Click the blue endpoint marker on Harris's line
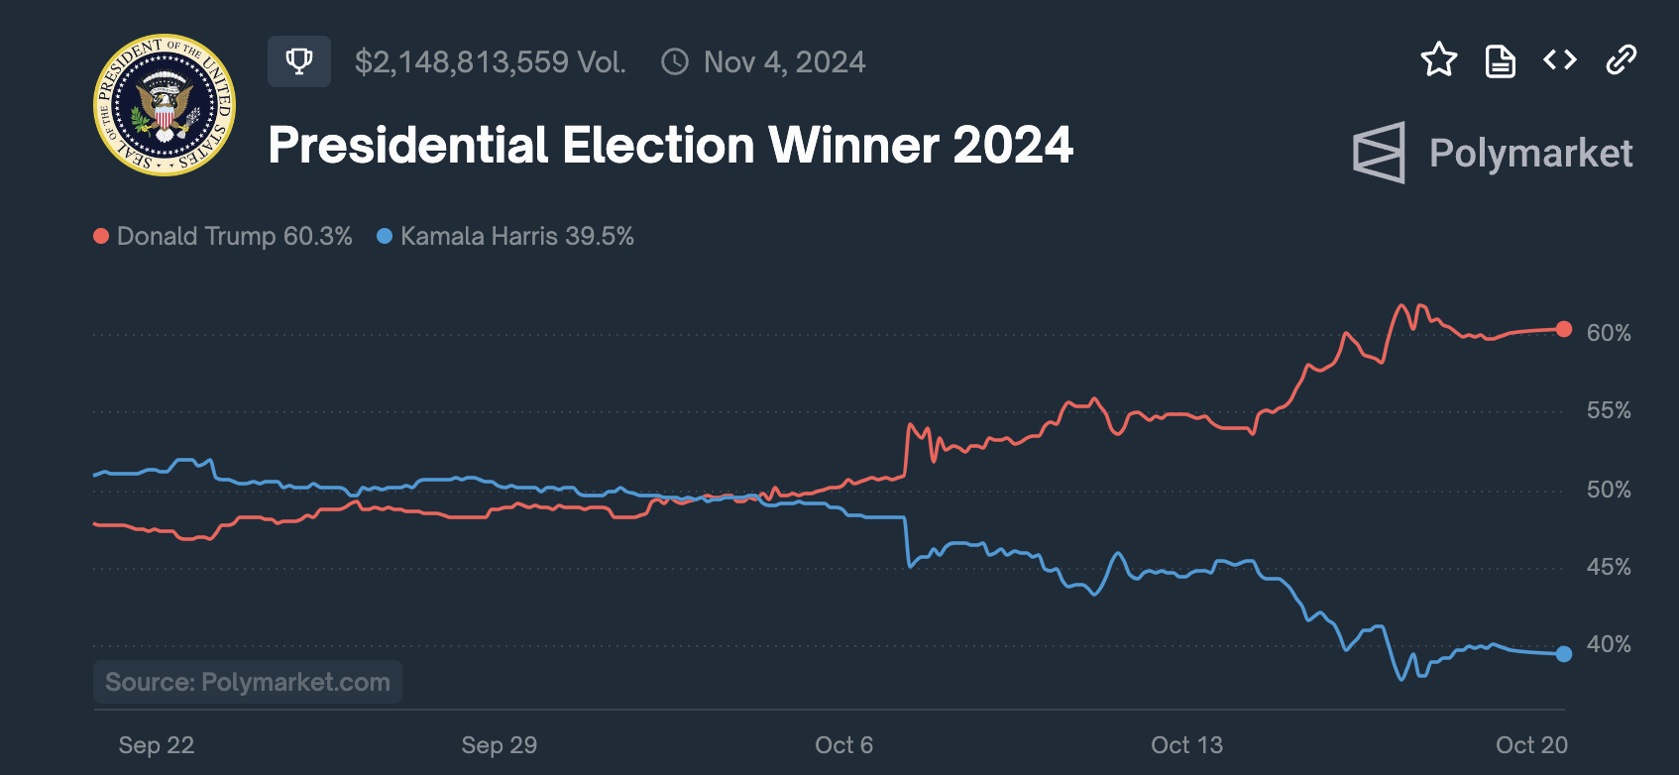 pyautogui.click(x=1564, y=654)
